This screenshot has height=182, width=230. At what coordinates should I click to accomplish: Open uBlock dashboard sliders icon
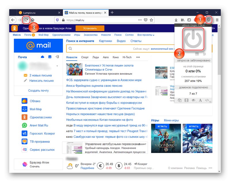tap(204, 54)
